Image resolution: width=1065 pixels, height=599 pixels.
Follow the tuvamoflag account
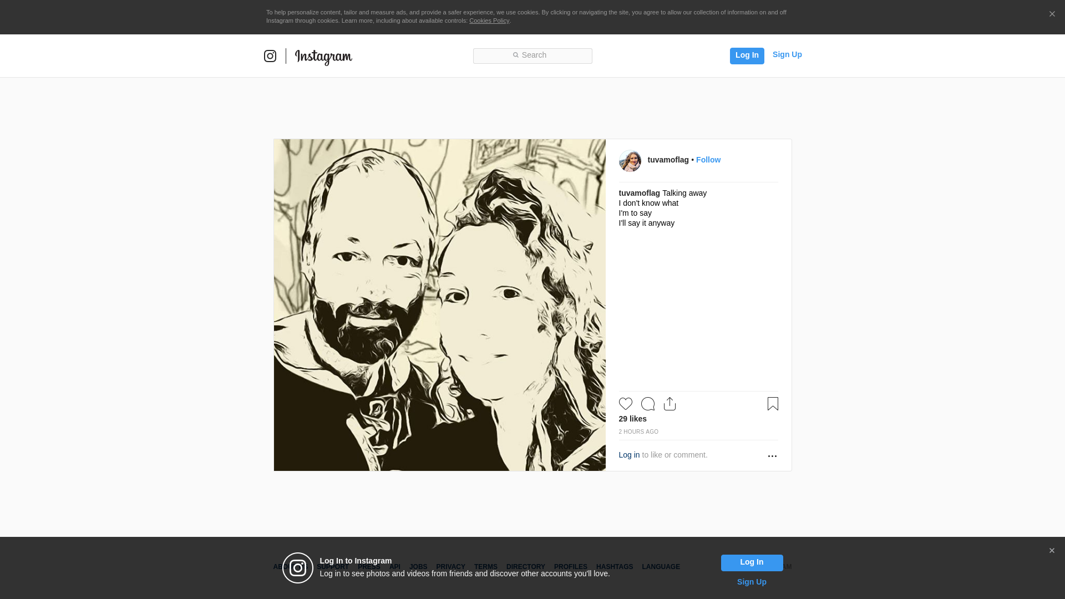[708, 160]
